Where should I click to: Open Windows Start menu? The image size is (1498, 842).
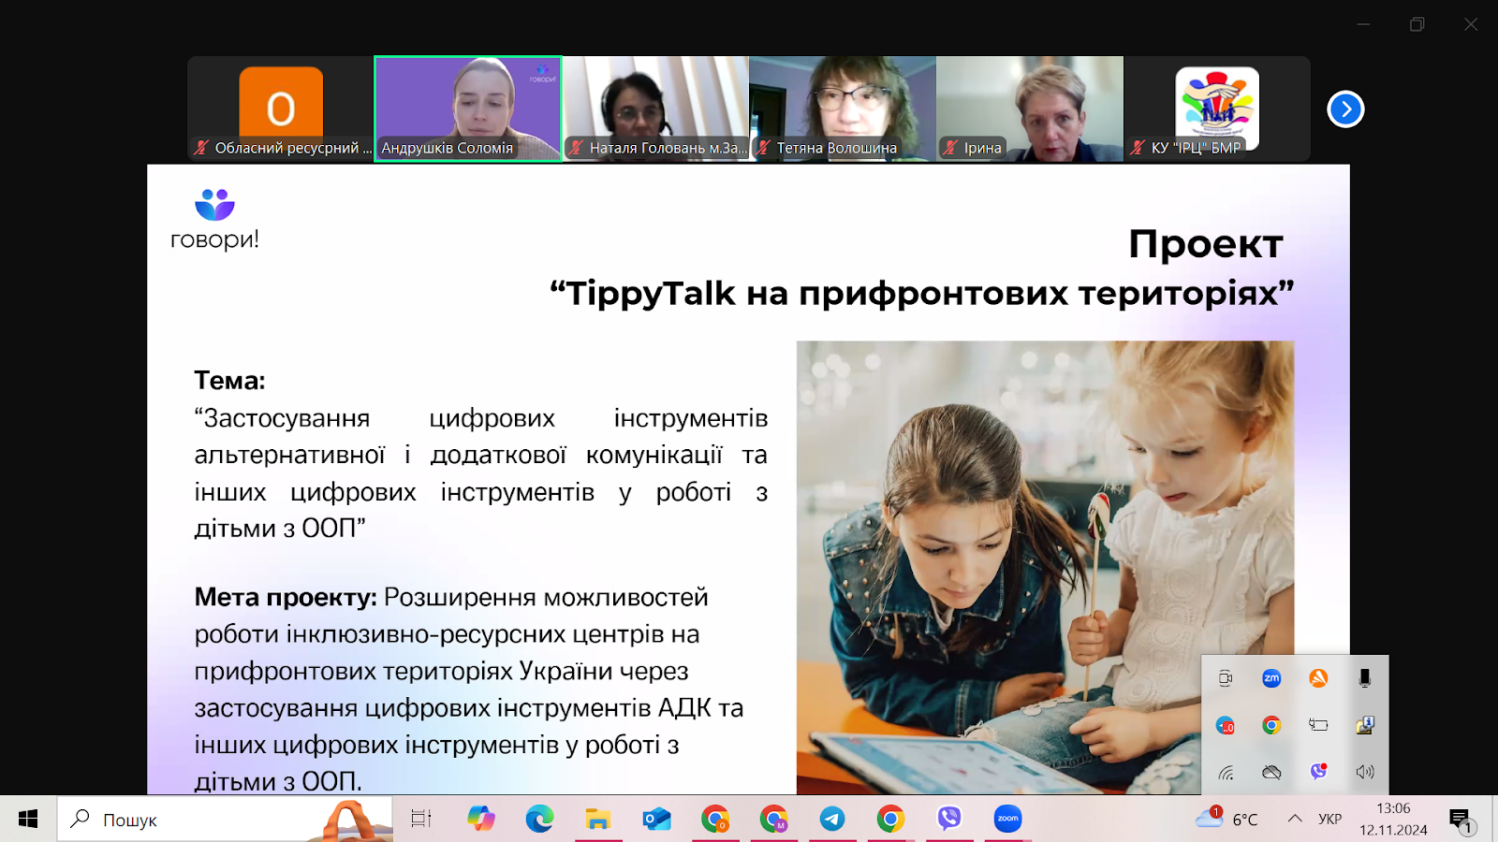pos(28,820)
